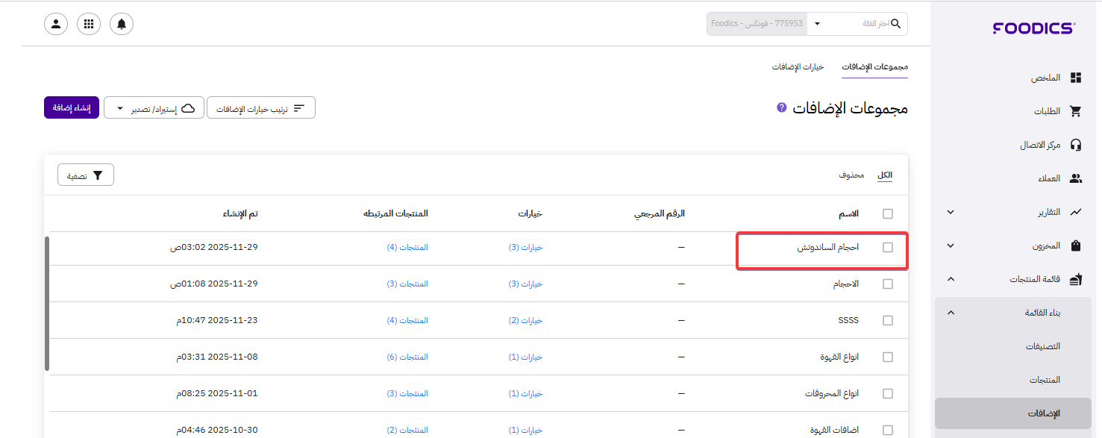1102x438 pixels.
Task: Open the notifications bell
Action: 122,24
